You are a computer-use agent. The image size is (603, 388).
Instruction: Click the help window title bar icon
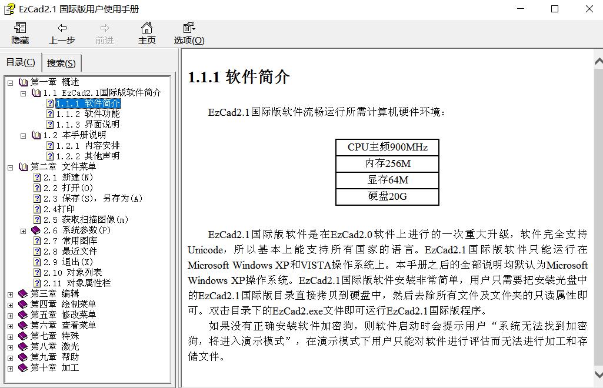click(x=9, y=9)
